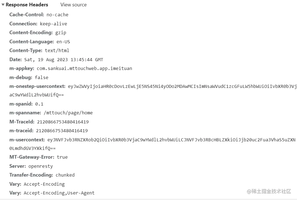Click the Response Headers label
The image size is (297, 200).
[27, 4]
